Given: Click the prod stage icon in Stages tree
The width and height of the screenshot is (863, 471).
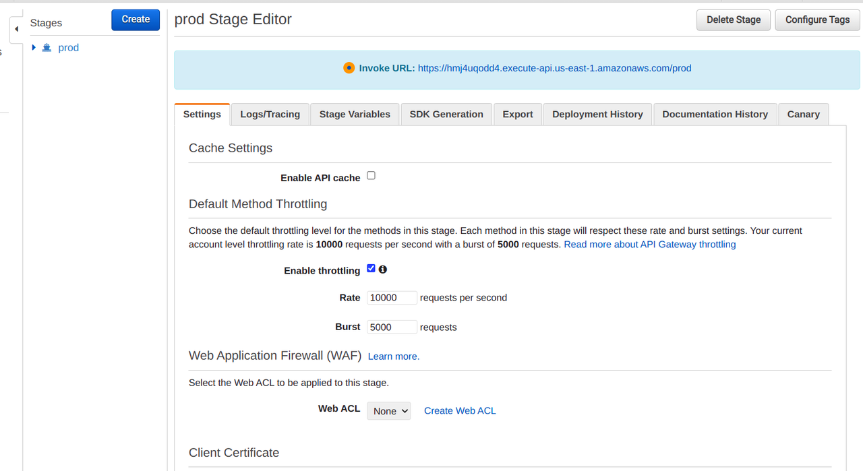Looking at the screenshot, I should pyautogui.click(x=47, y=48).
